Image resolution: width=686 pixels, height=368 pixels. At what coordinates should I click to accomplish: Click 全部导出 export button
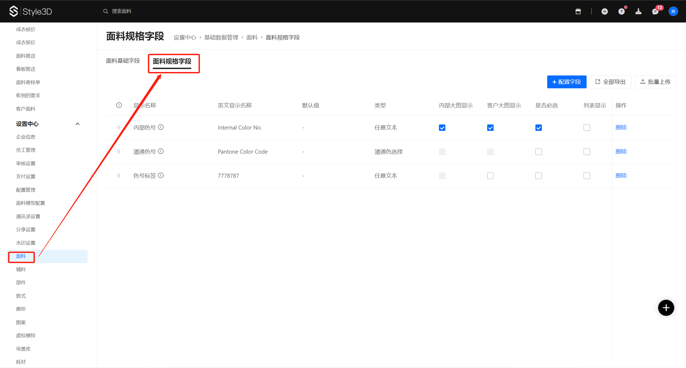tap(610, 82)
